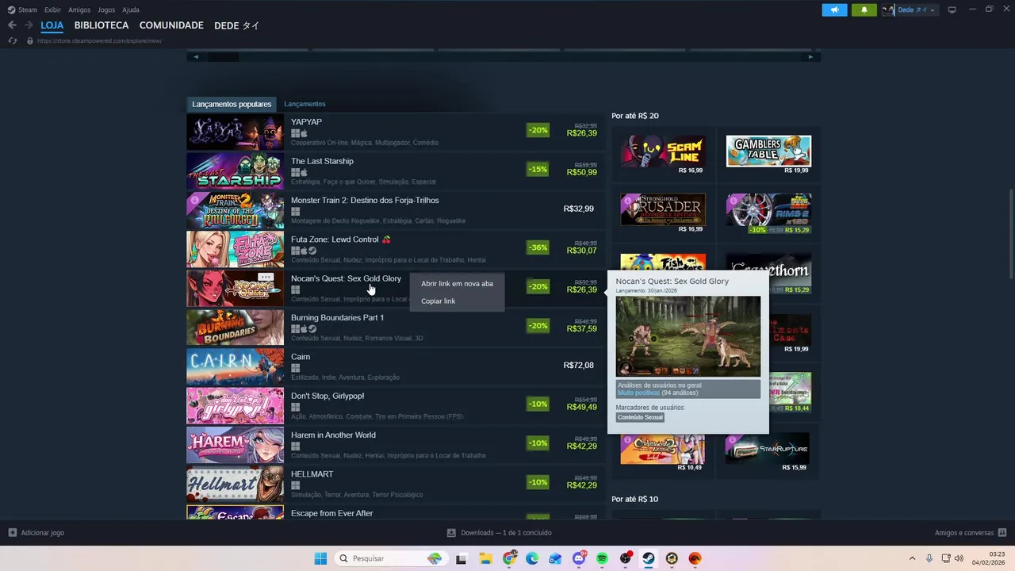Open Amigos e conversas chat icon
Screen dimensions: 1015x571
[1002, 533]
